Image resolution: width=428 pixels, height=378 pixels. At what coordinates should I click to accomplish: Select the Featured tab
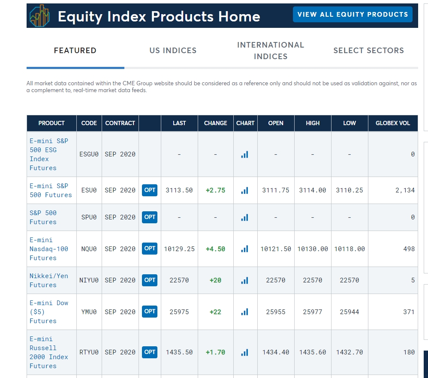(75, 51)
